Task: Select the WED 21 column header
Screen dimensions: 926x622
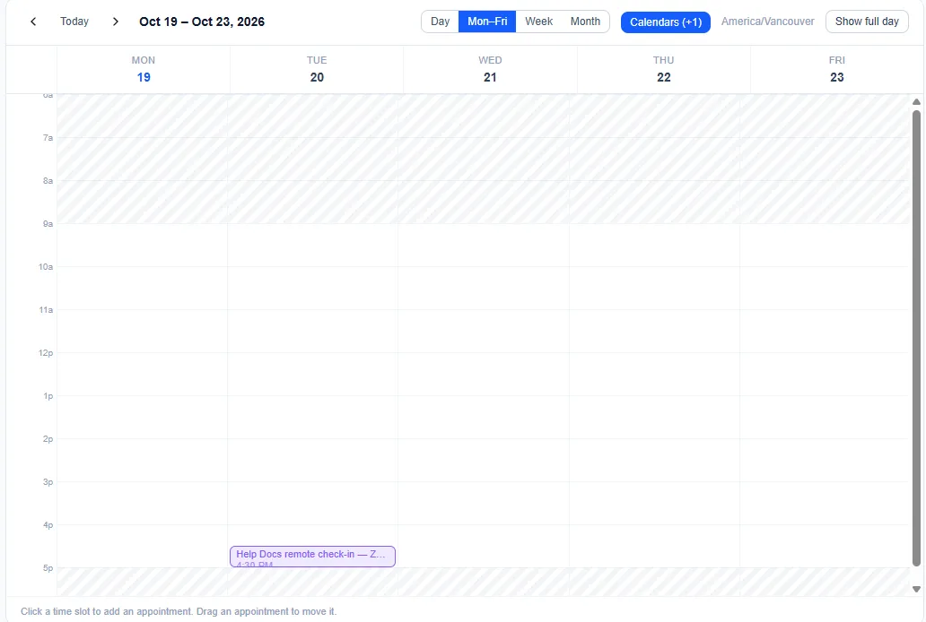Action: [x=490, y=69]
